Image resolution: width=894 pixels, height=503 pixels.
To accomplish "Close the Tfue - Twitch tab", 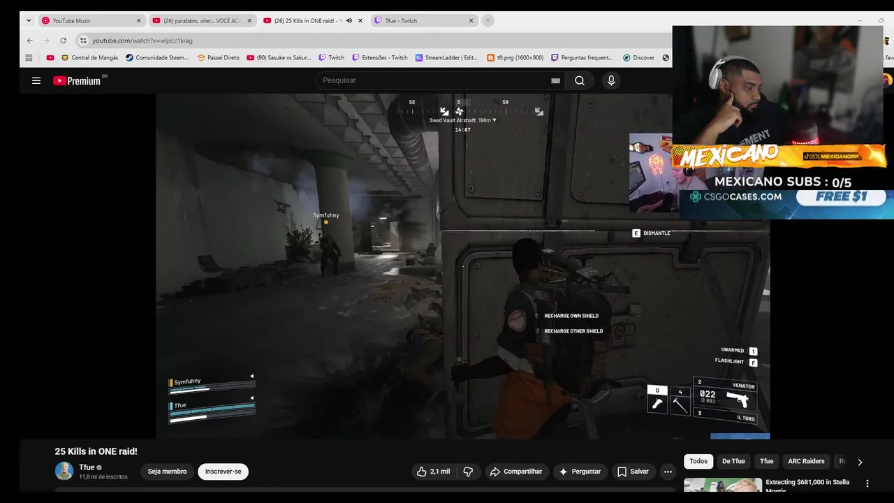I will coord(471,20).
